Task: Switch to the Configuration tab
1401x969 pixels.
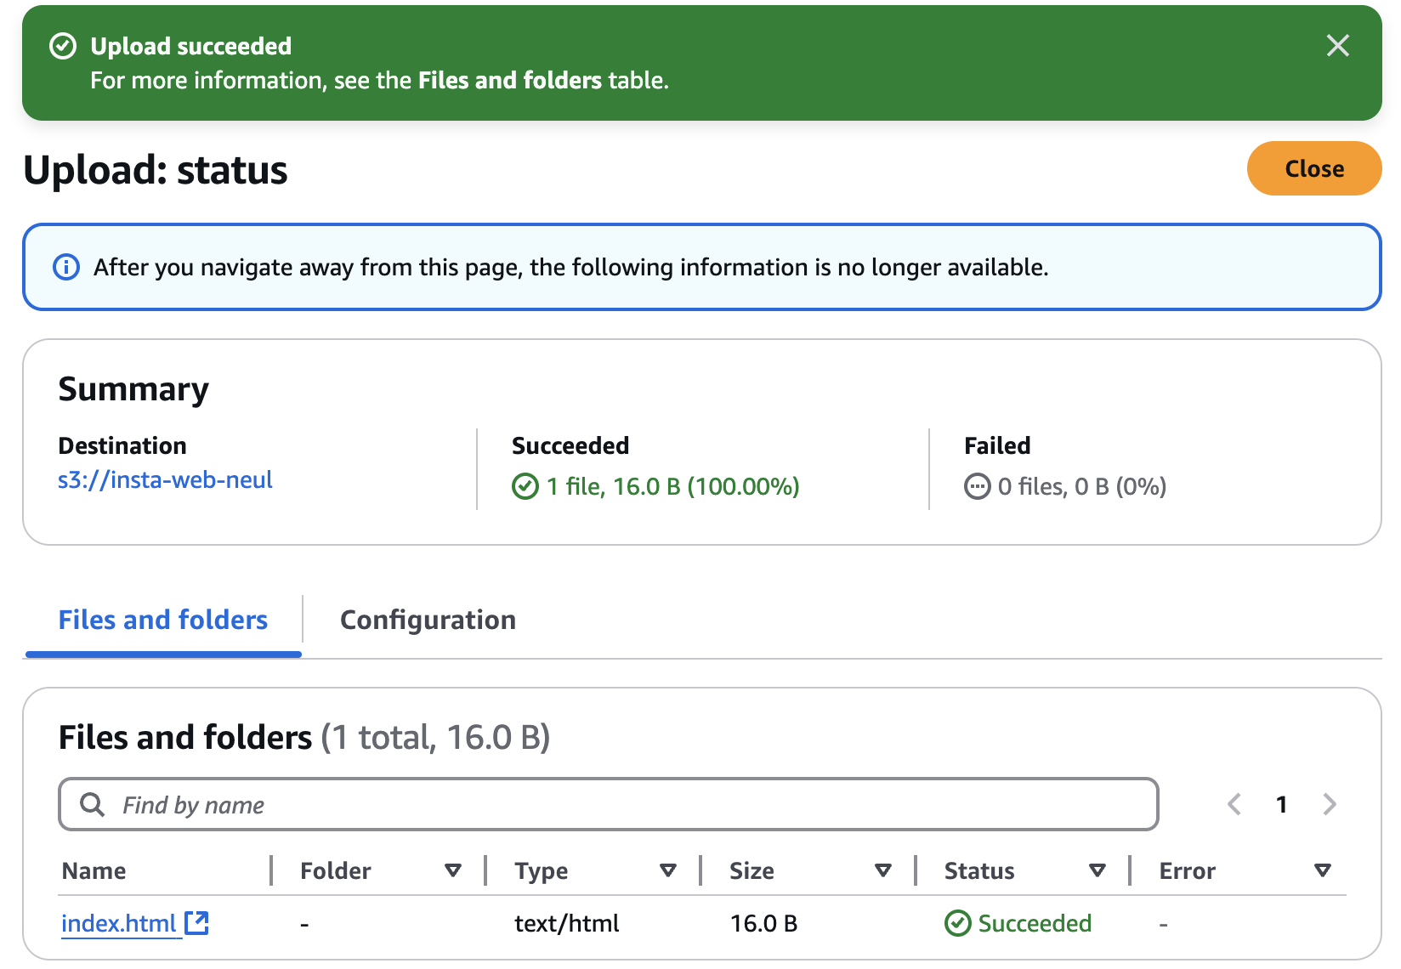Action: click(x=428, y=620)
